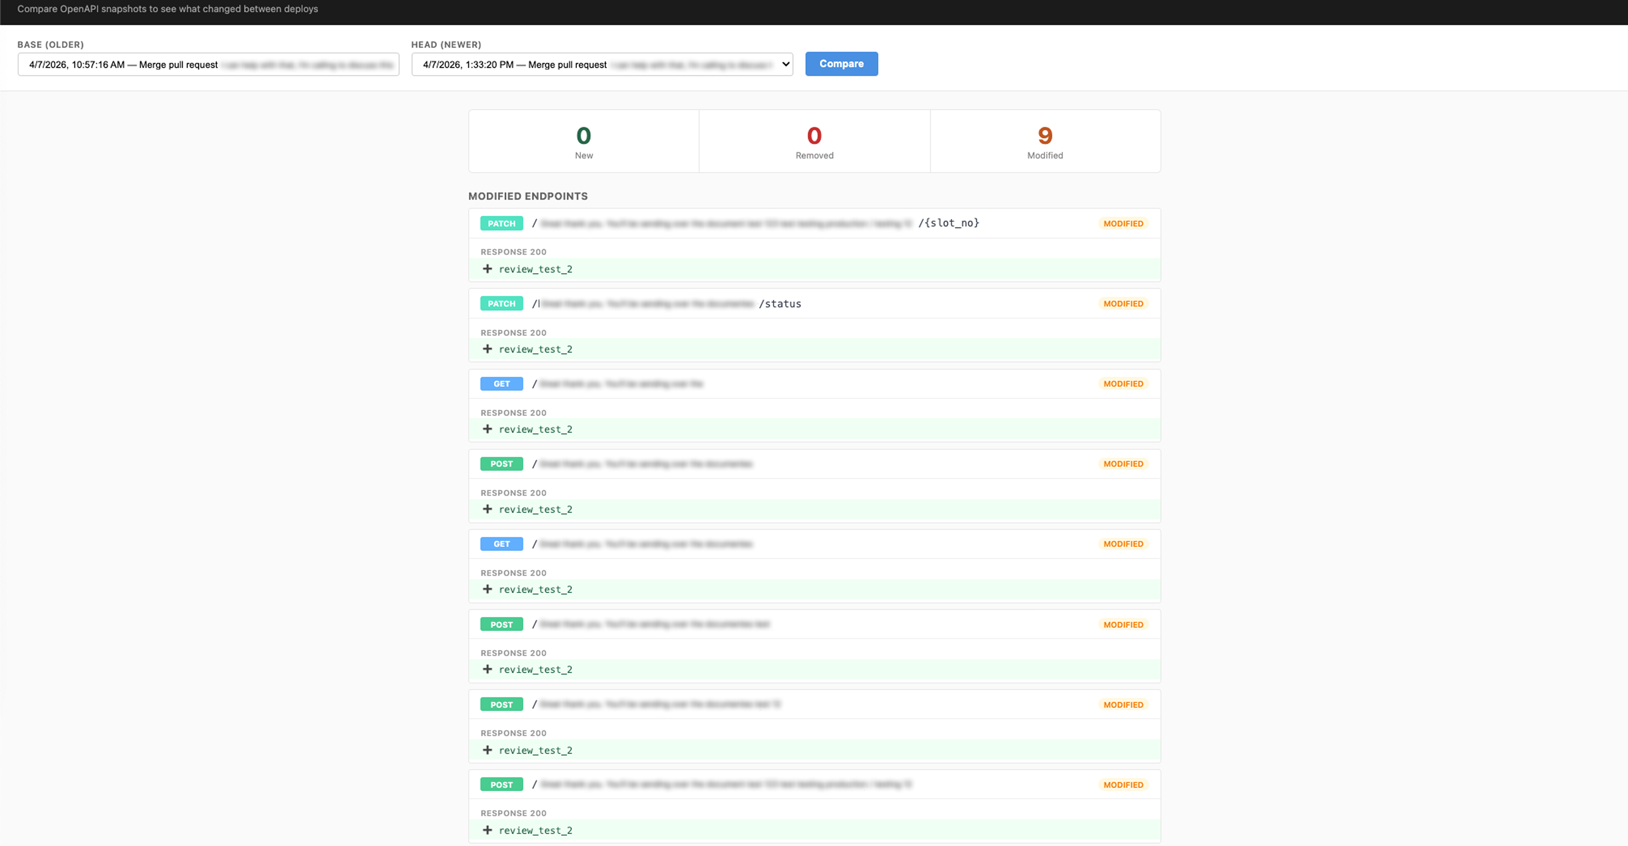Click RESPONSE 200 label under last POST endpoint
Screen dimensions: 1628x846
click(x=513, y=813)
